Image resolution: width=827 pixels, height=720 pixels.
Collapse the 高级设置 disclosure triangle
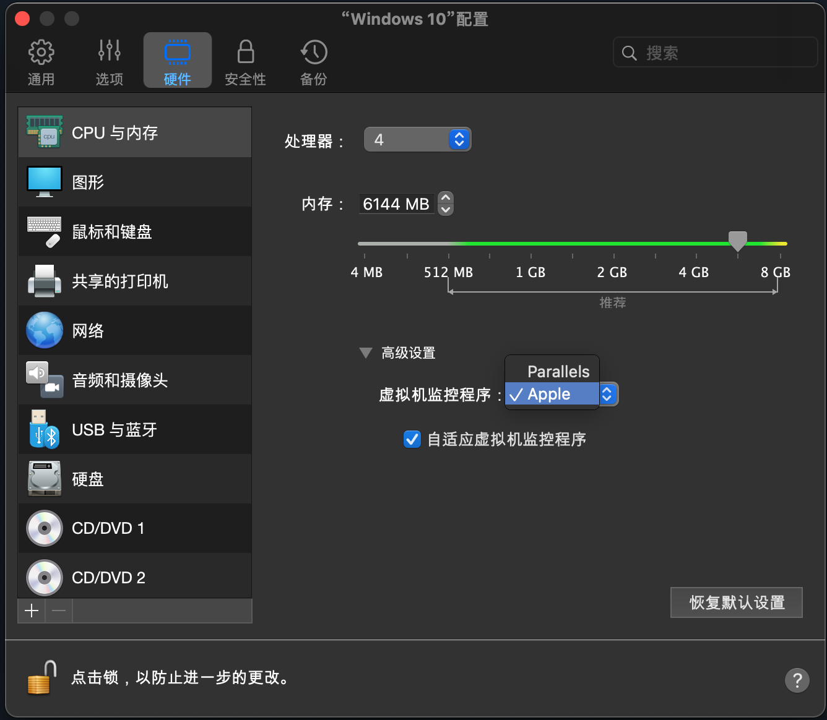click(x=366, y=353)
